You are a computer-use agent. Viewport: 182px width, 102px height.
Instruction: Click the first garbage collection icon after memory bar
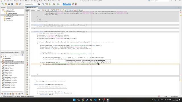pyautogui.click(x=73, y=4)
